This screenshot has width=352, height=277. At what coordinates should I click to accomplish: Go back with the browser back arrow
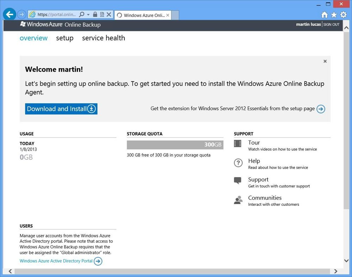coord(10,14)
